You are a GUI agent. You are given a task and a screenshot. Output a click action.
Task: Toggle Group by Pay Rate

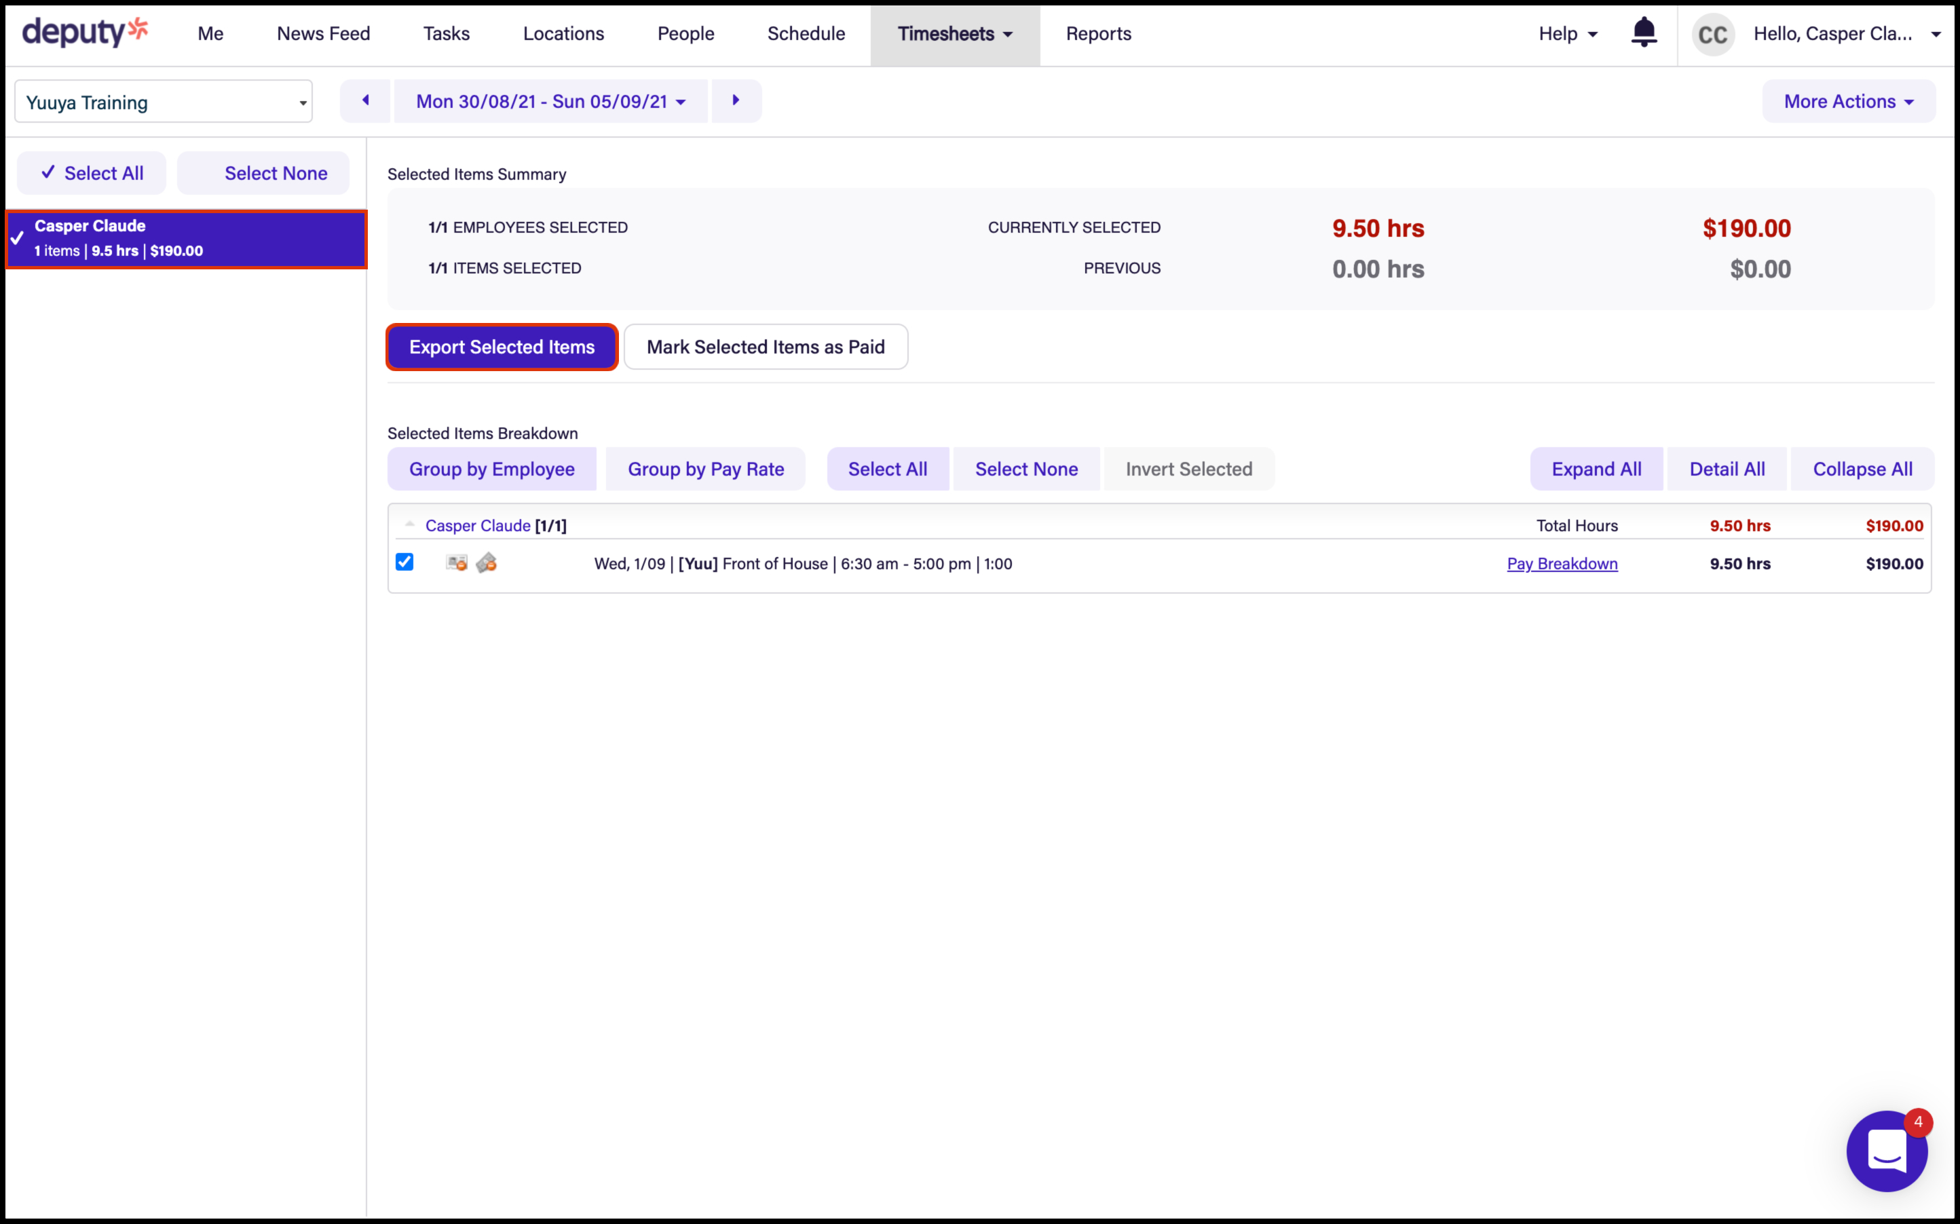705,469
